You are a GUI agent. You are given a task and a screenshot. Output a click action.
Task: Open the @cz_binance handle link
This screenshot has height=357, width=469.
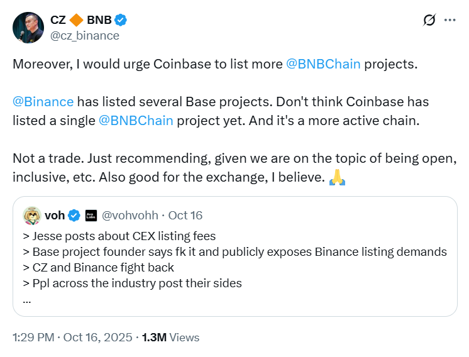pos(86,35)
